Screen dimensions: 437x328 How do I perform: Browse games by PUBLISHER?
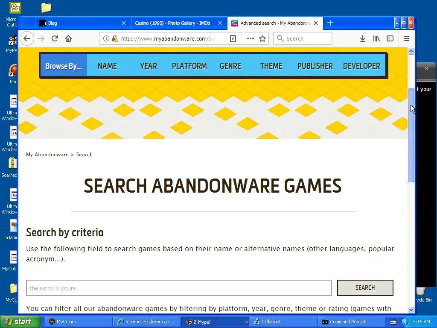[x=315, y=66]
